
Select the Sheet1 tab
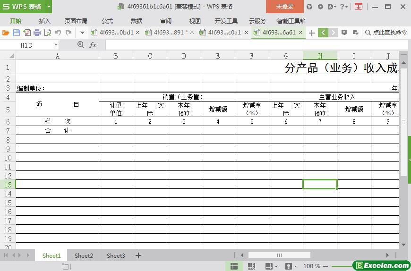[51, 255]
